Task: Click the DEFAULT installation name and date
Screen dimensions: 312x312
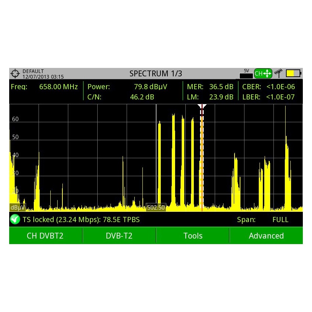Action: (x=43, y=74)
